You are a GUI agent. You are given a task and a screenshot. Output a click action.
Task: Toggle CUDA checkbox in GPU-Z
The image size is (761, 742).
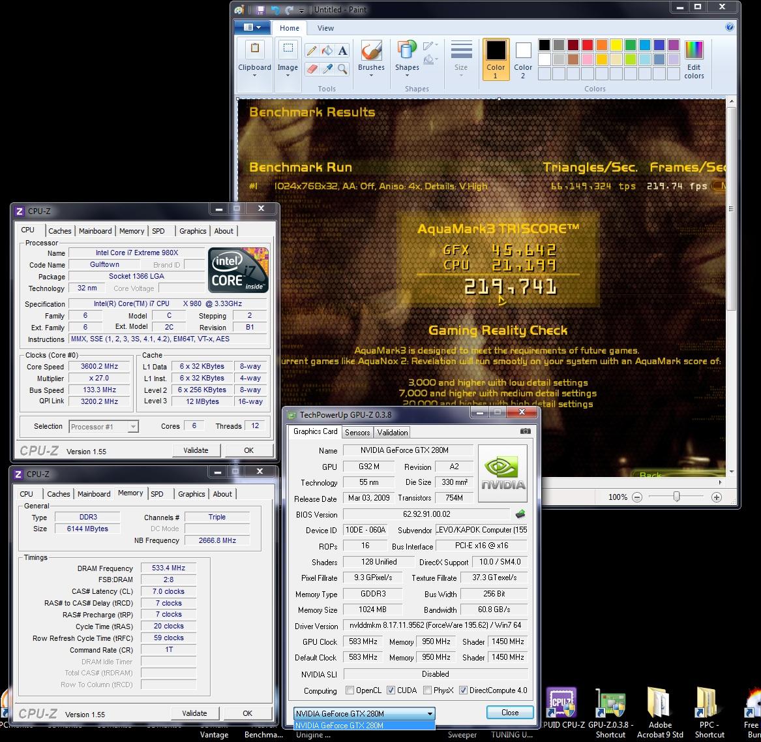391,690
